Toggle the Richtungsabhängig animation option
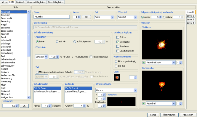The width and height of the screenshot is (197, 117). [116, 61]
